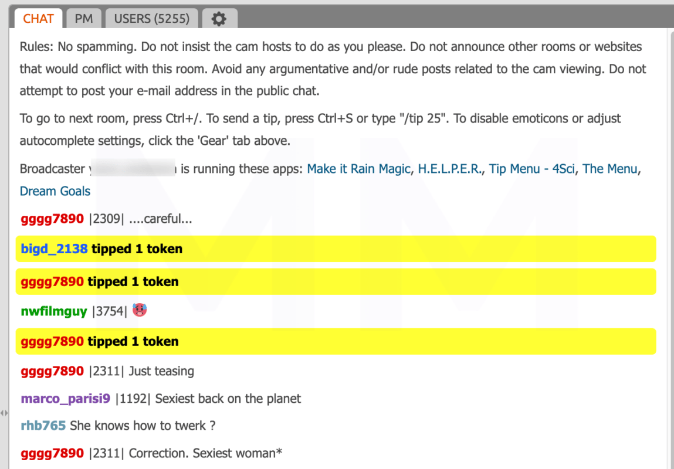Click gggg7890 beside 'Just teasing'
The height and width of the screenshot is (469, 674).
click(x=52, y=371)
